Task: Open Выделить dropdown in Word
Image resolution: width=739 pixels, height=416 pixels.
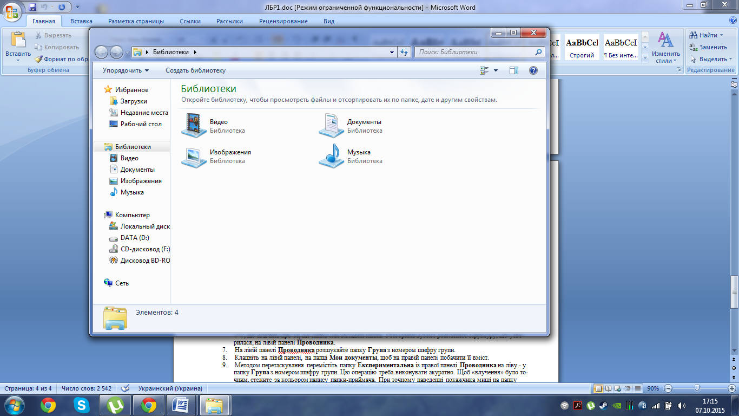Action: [x=711, y=59]
